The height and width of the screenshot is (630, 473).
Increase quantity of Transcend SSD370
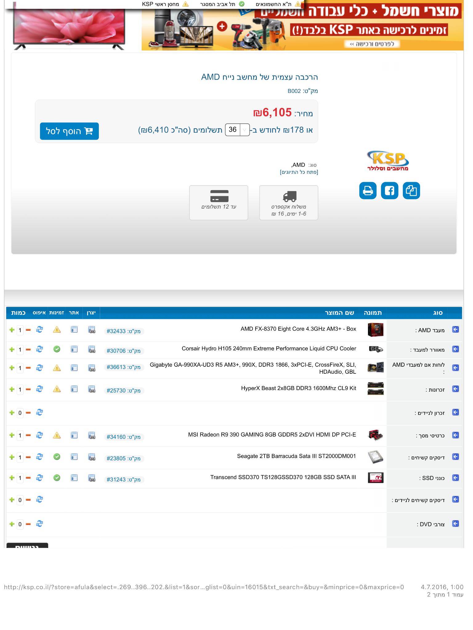[x=12, y=478]
